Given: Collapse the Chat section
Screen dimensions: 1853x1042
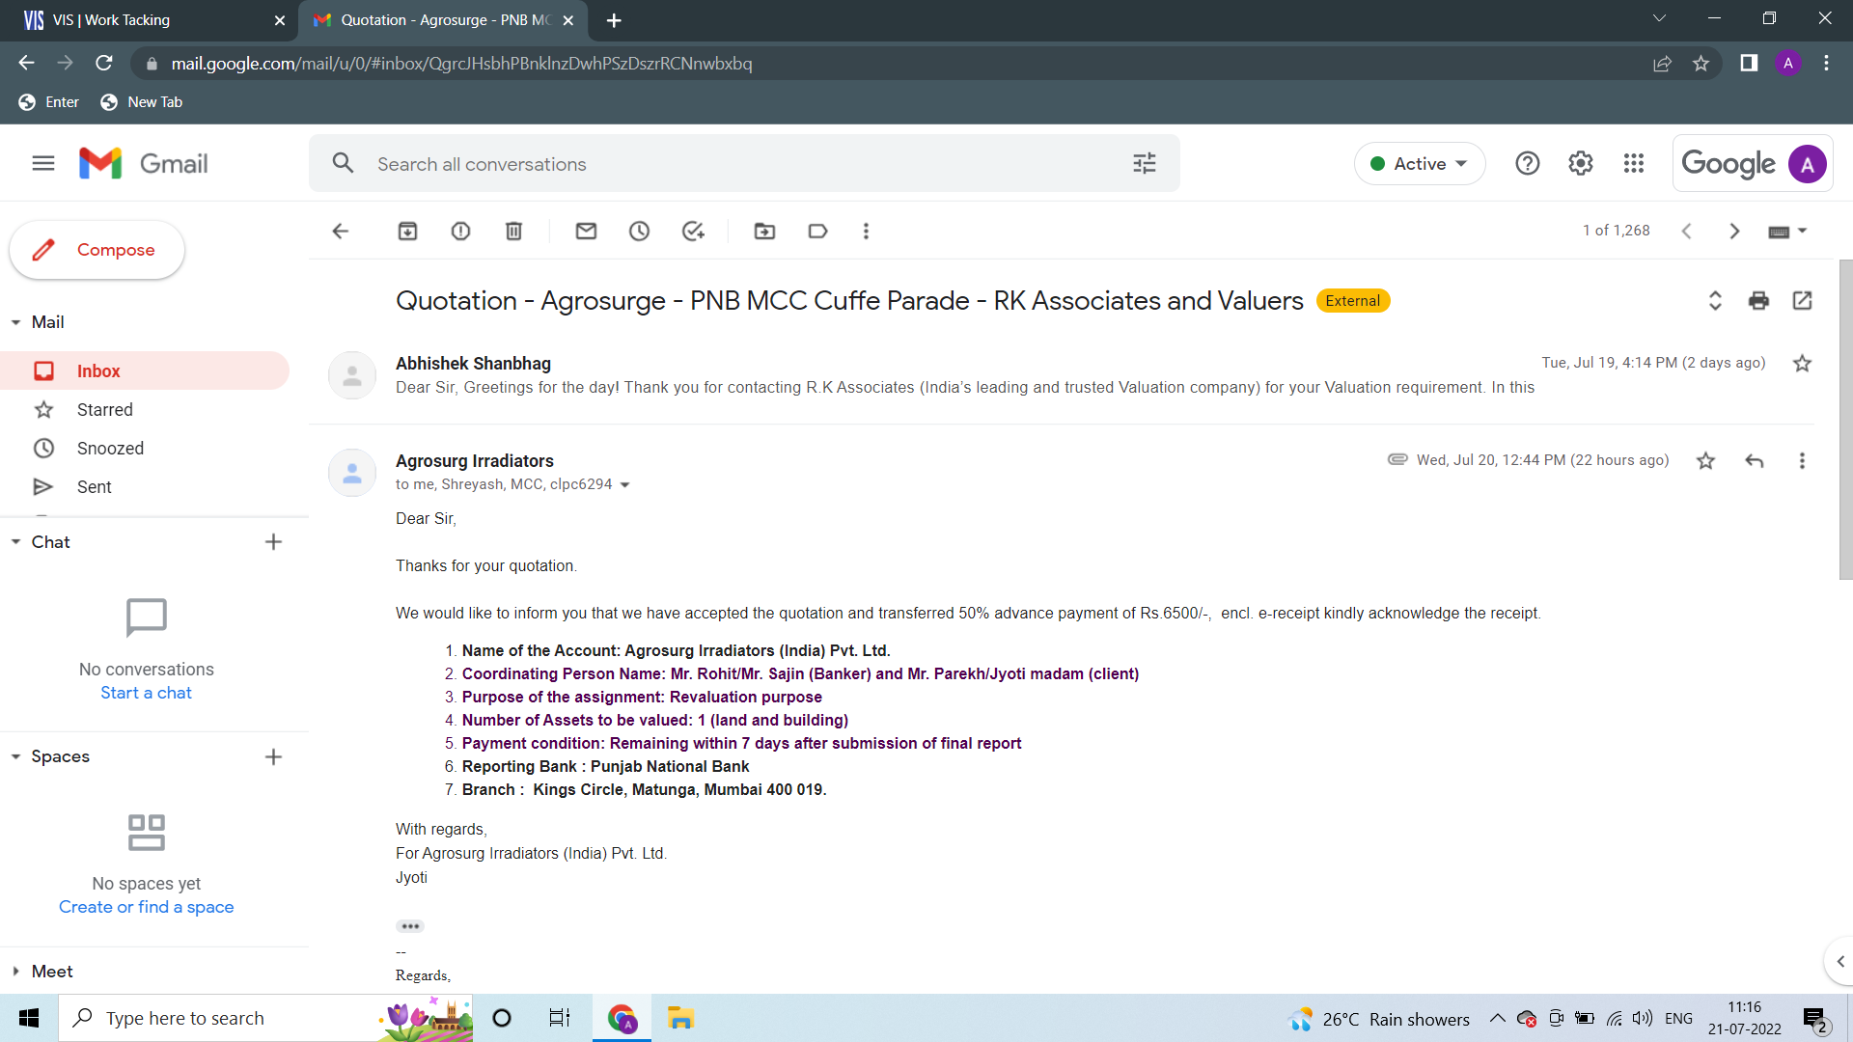Looking at the screenshot, I should point(15,542).
